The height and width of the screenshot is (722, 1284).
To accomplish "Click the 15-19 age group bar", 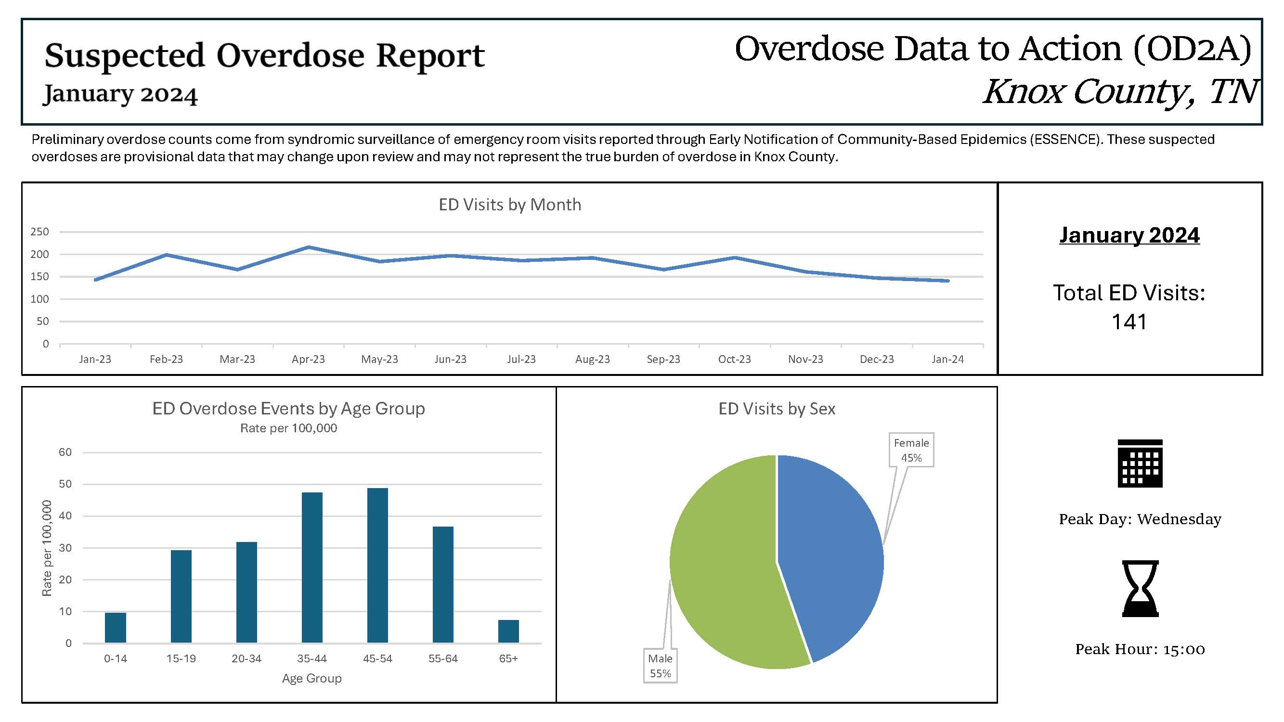I will 181,596.
